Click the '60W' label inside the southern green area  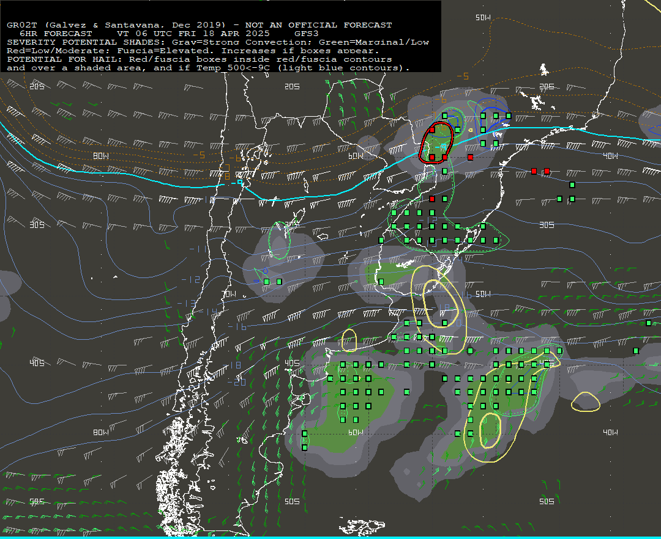point(356,433)
